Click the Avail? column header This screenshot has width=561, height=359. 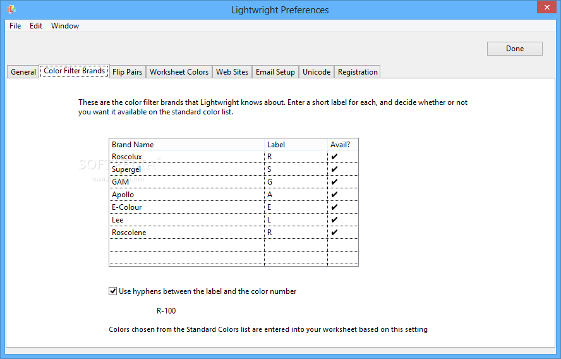point(343,145)
